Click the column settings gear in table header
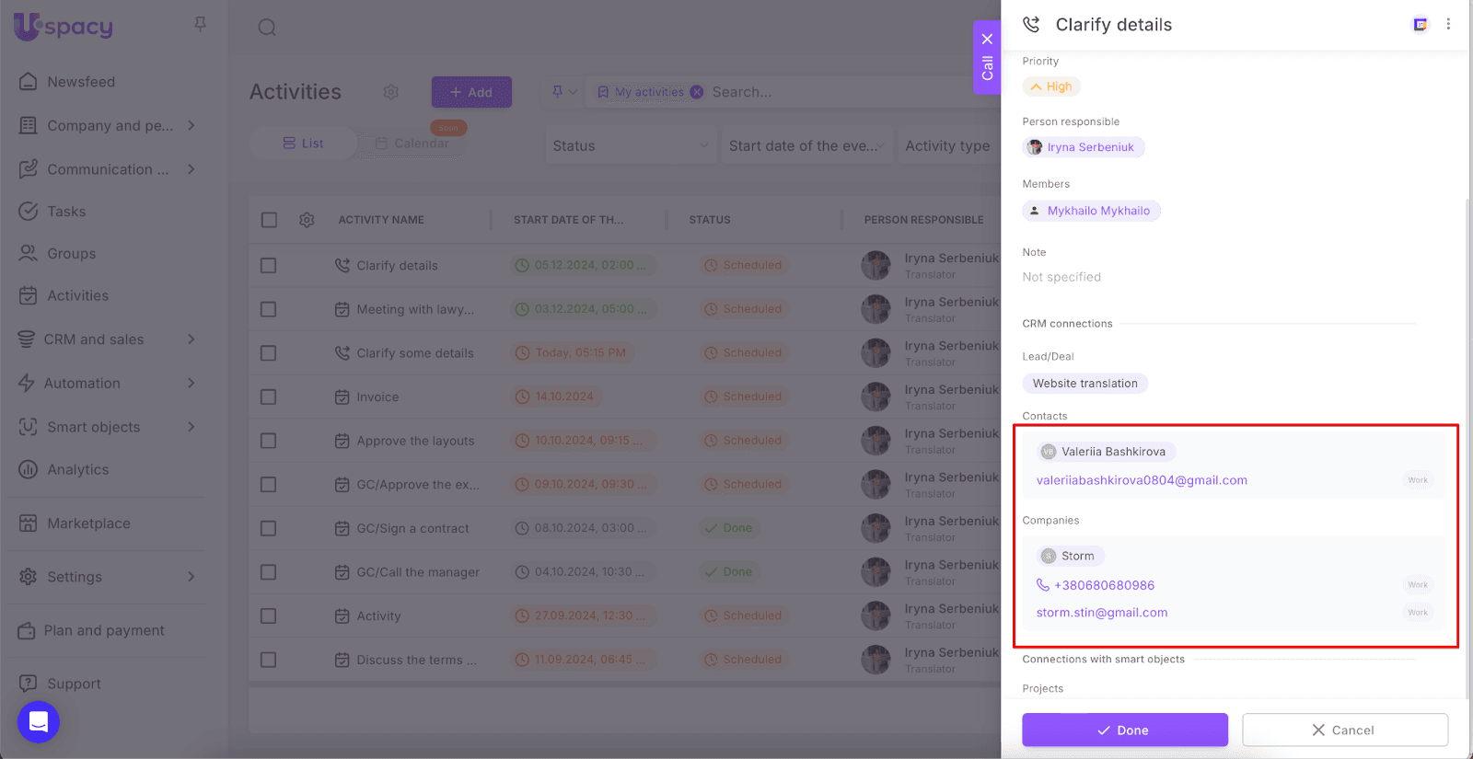This screenshot has width=1473, height=759. [307, 220]
